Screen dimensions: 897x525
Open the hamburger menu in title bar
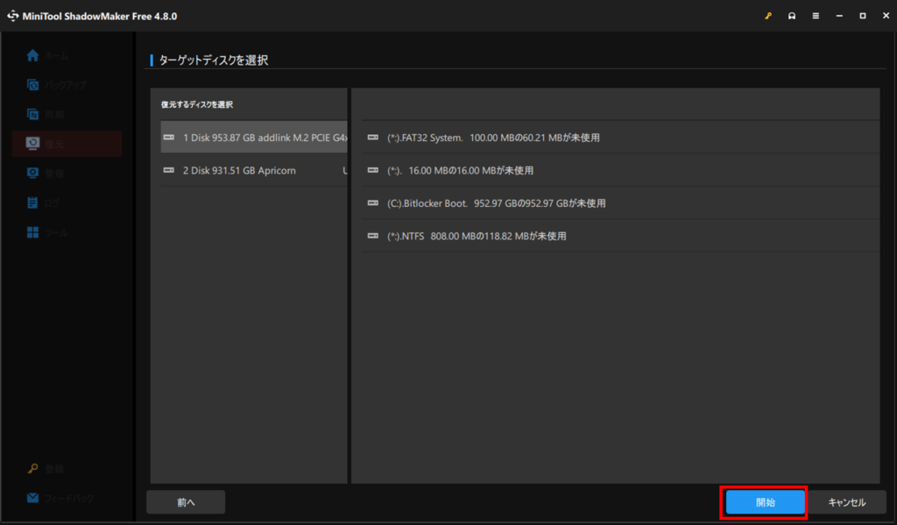(816, 16)
